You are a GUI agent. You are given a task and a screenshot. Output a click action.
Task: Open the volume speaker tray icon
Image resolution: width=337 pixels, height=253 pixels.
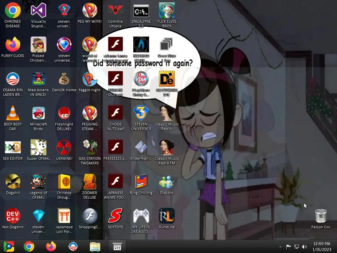tap(304, 246)
